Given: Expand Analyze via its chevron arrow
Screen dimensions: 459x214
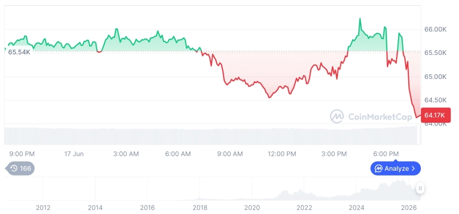Looking at the screenshot, I should pos(413,168).
